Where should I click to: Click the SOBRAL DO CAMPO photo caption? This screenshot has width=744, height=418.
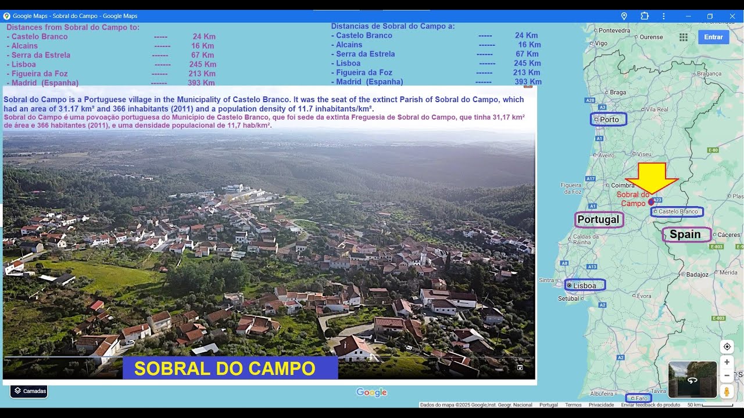225,369
